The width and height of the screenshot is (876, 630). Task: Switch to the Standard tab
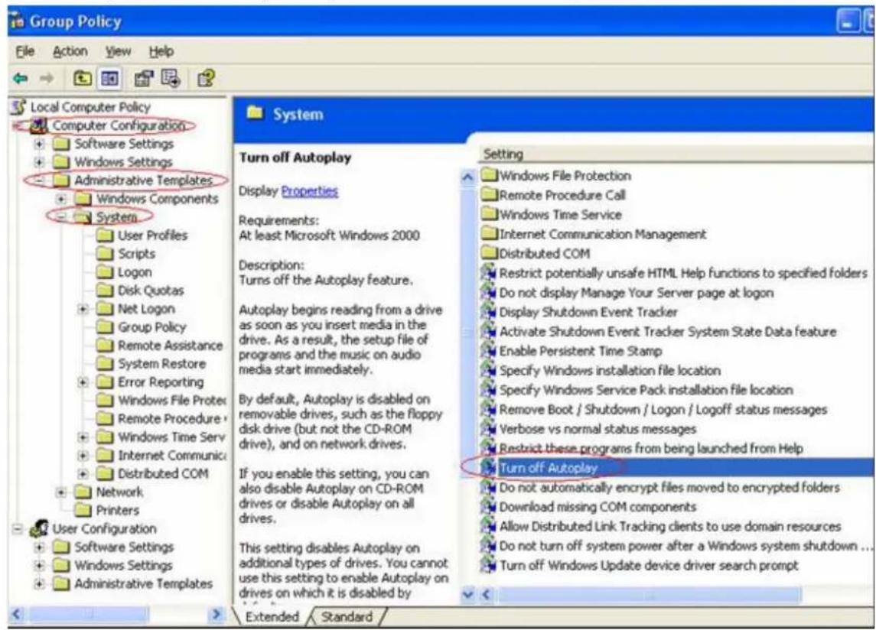tap(347, 616)
